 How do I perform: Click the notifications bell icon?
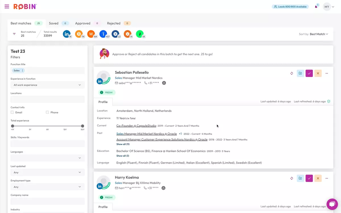point(316,7)
